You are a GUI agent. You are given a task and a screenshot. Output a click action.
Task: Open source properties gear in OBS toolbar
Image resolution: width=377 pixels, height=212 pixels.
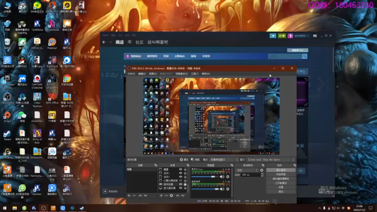(181, 160)
